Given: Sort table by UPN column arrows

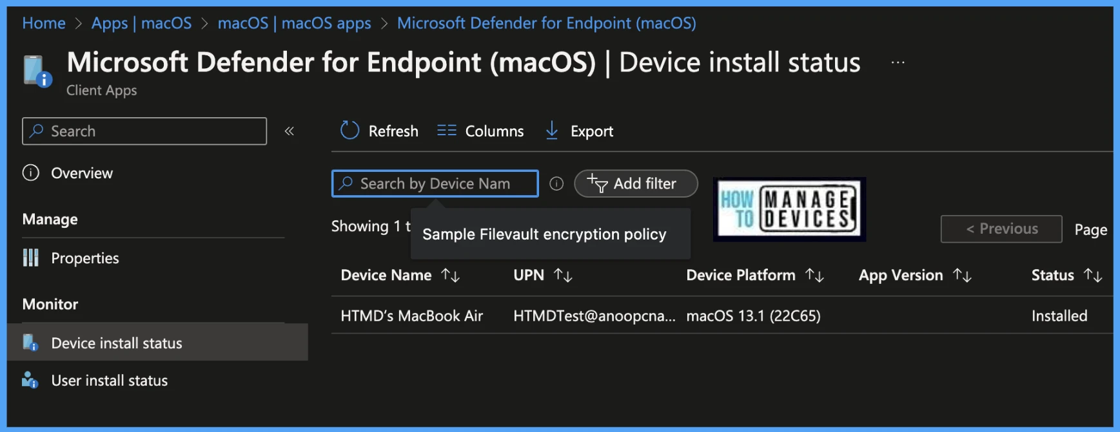Looking at the screenshot, I should (x=563, y=276).
